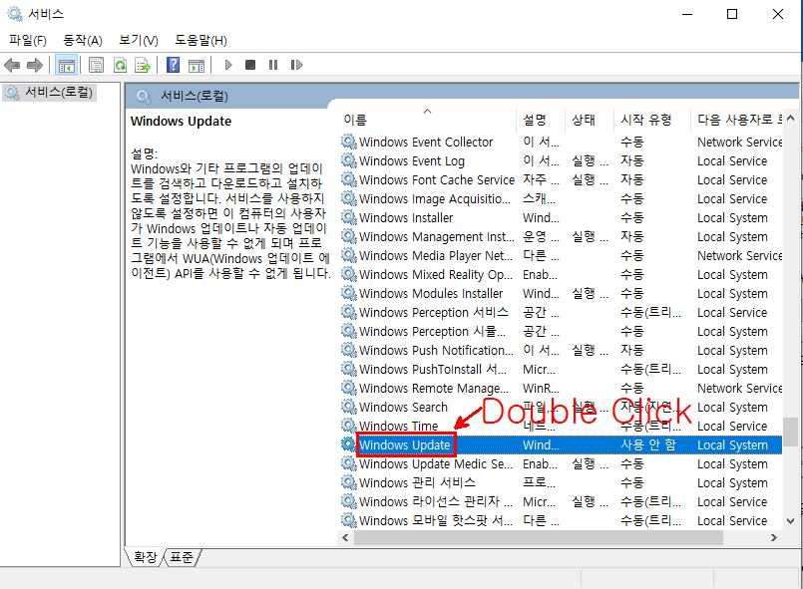
Task: Click the Start Service play icon
Action: 228,65
